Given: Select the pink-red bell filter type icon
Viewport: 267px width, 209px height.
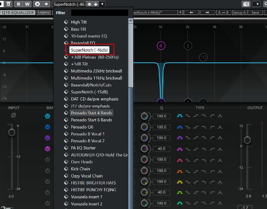Looking at the screenshot, I should [180, 161].
